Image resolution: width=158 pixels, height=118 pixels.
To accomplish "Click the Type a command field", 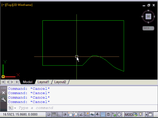I will pyautogui.click(x=82, y=108).
